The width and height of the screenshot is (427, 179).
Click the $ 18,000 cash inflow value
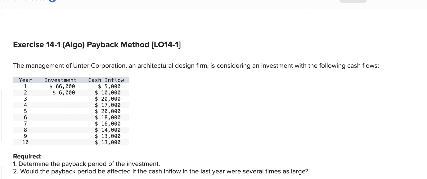pyautogui.click(x=108, y=117)
